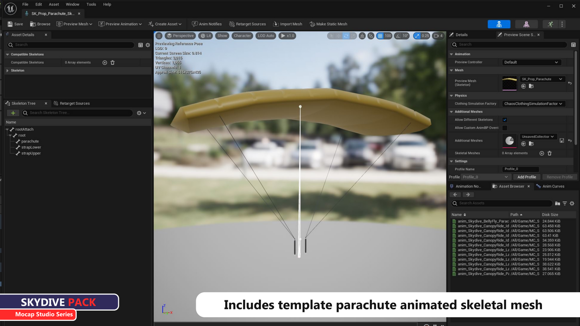Image resolution: width=580 pixels, height=326 pixels.
Task: Click Make Static Mesh icon
Action: (x=328, y=24)
